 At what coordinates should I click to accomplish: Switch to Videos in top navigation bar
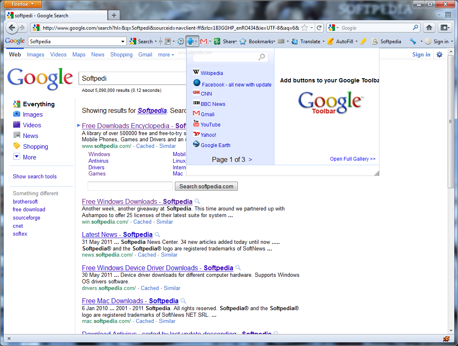click(x=58, y=55)
